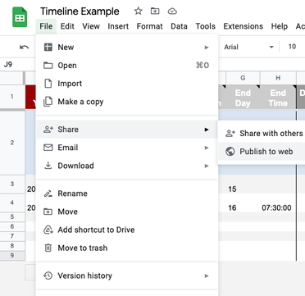Click the font size field showing 10
This screenshot has width=305, height=296.
click(x=292, y=47)
